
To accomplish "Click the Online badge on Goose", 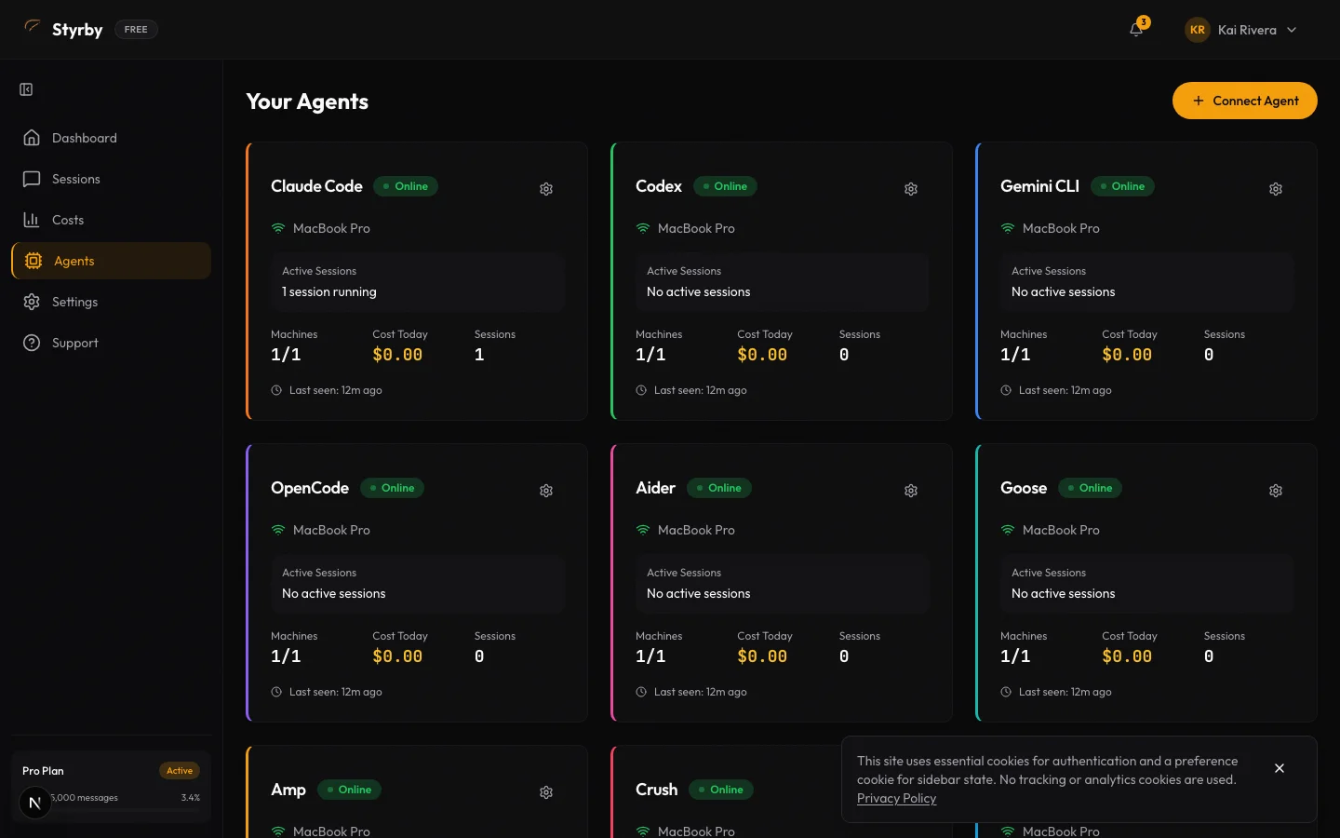I will (x=1090, y=488).
